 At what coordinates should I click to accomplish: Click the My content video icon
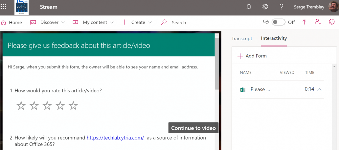coord(75,22)
